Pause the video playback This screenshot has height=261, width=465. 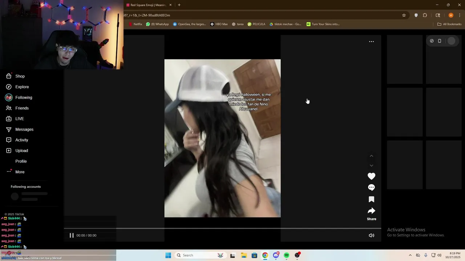tap(72, 235)
